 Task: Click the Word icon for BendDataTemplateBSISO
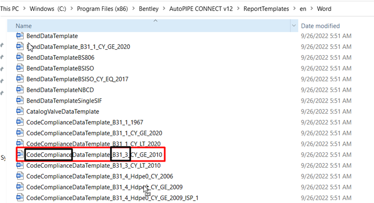pos(20,68)
